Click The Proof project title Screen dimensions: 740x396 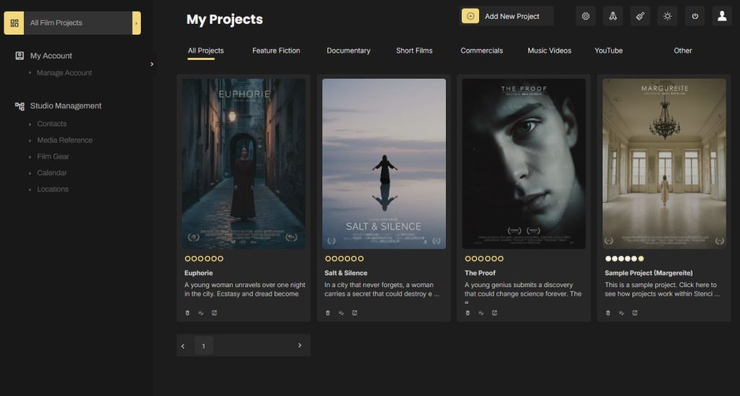480,273
